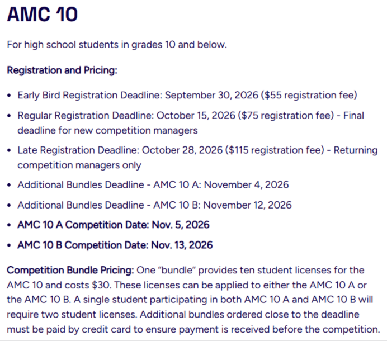The width and height of the screenshot is (387, 341).
Task: Click 'require two student licenses' sentence
Action: tap(72, 314)
